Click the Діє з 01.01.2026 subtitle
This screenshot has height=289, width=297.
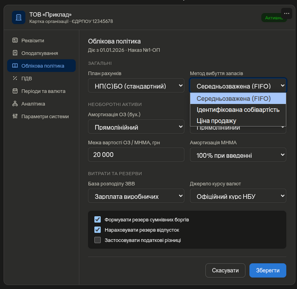[x=124, y=50]
